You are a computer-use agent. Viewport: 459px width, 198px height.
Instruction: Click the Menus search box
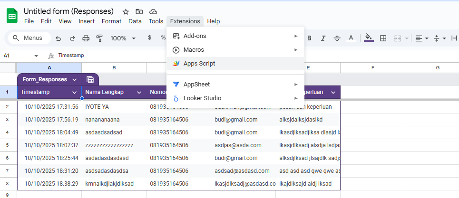pos(29,38)
